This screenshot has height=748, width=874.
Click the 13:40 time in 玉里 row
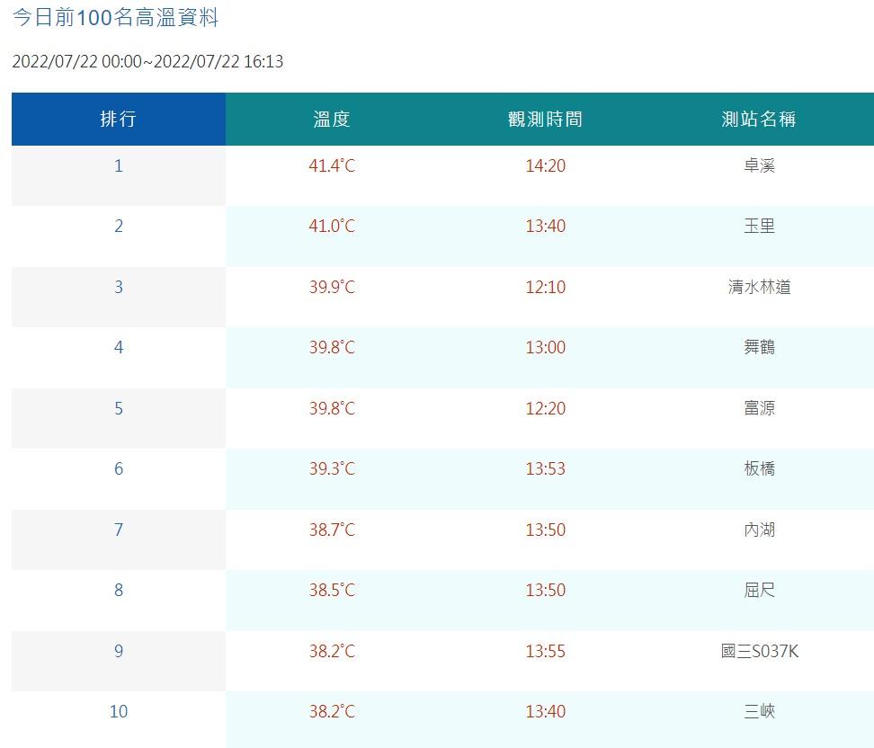click(545, 226)
